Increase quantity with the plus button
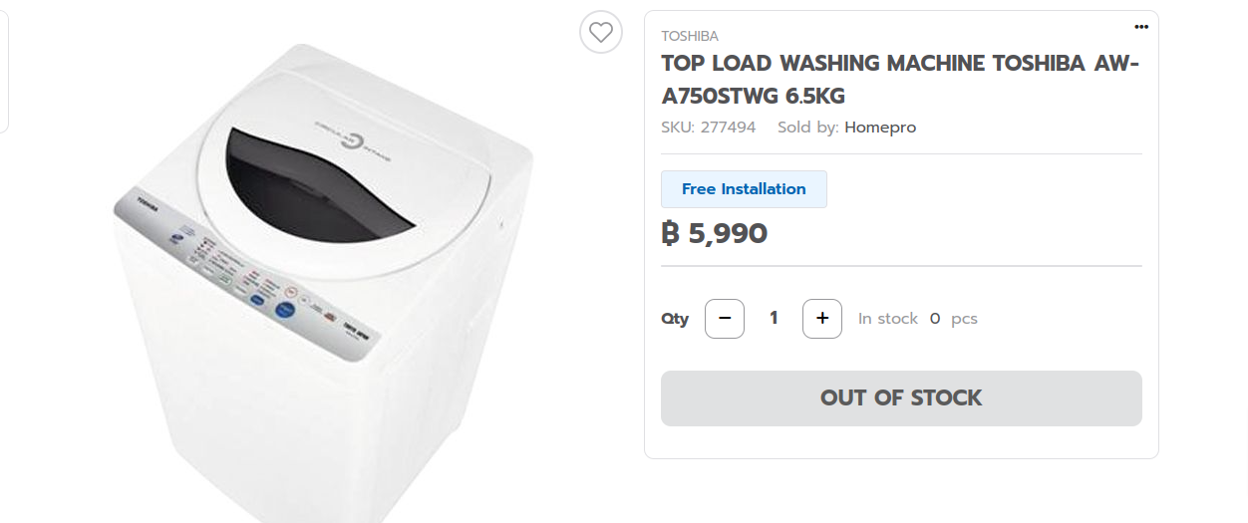 click(822, 319)
